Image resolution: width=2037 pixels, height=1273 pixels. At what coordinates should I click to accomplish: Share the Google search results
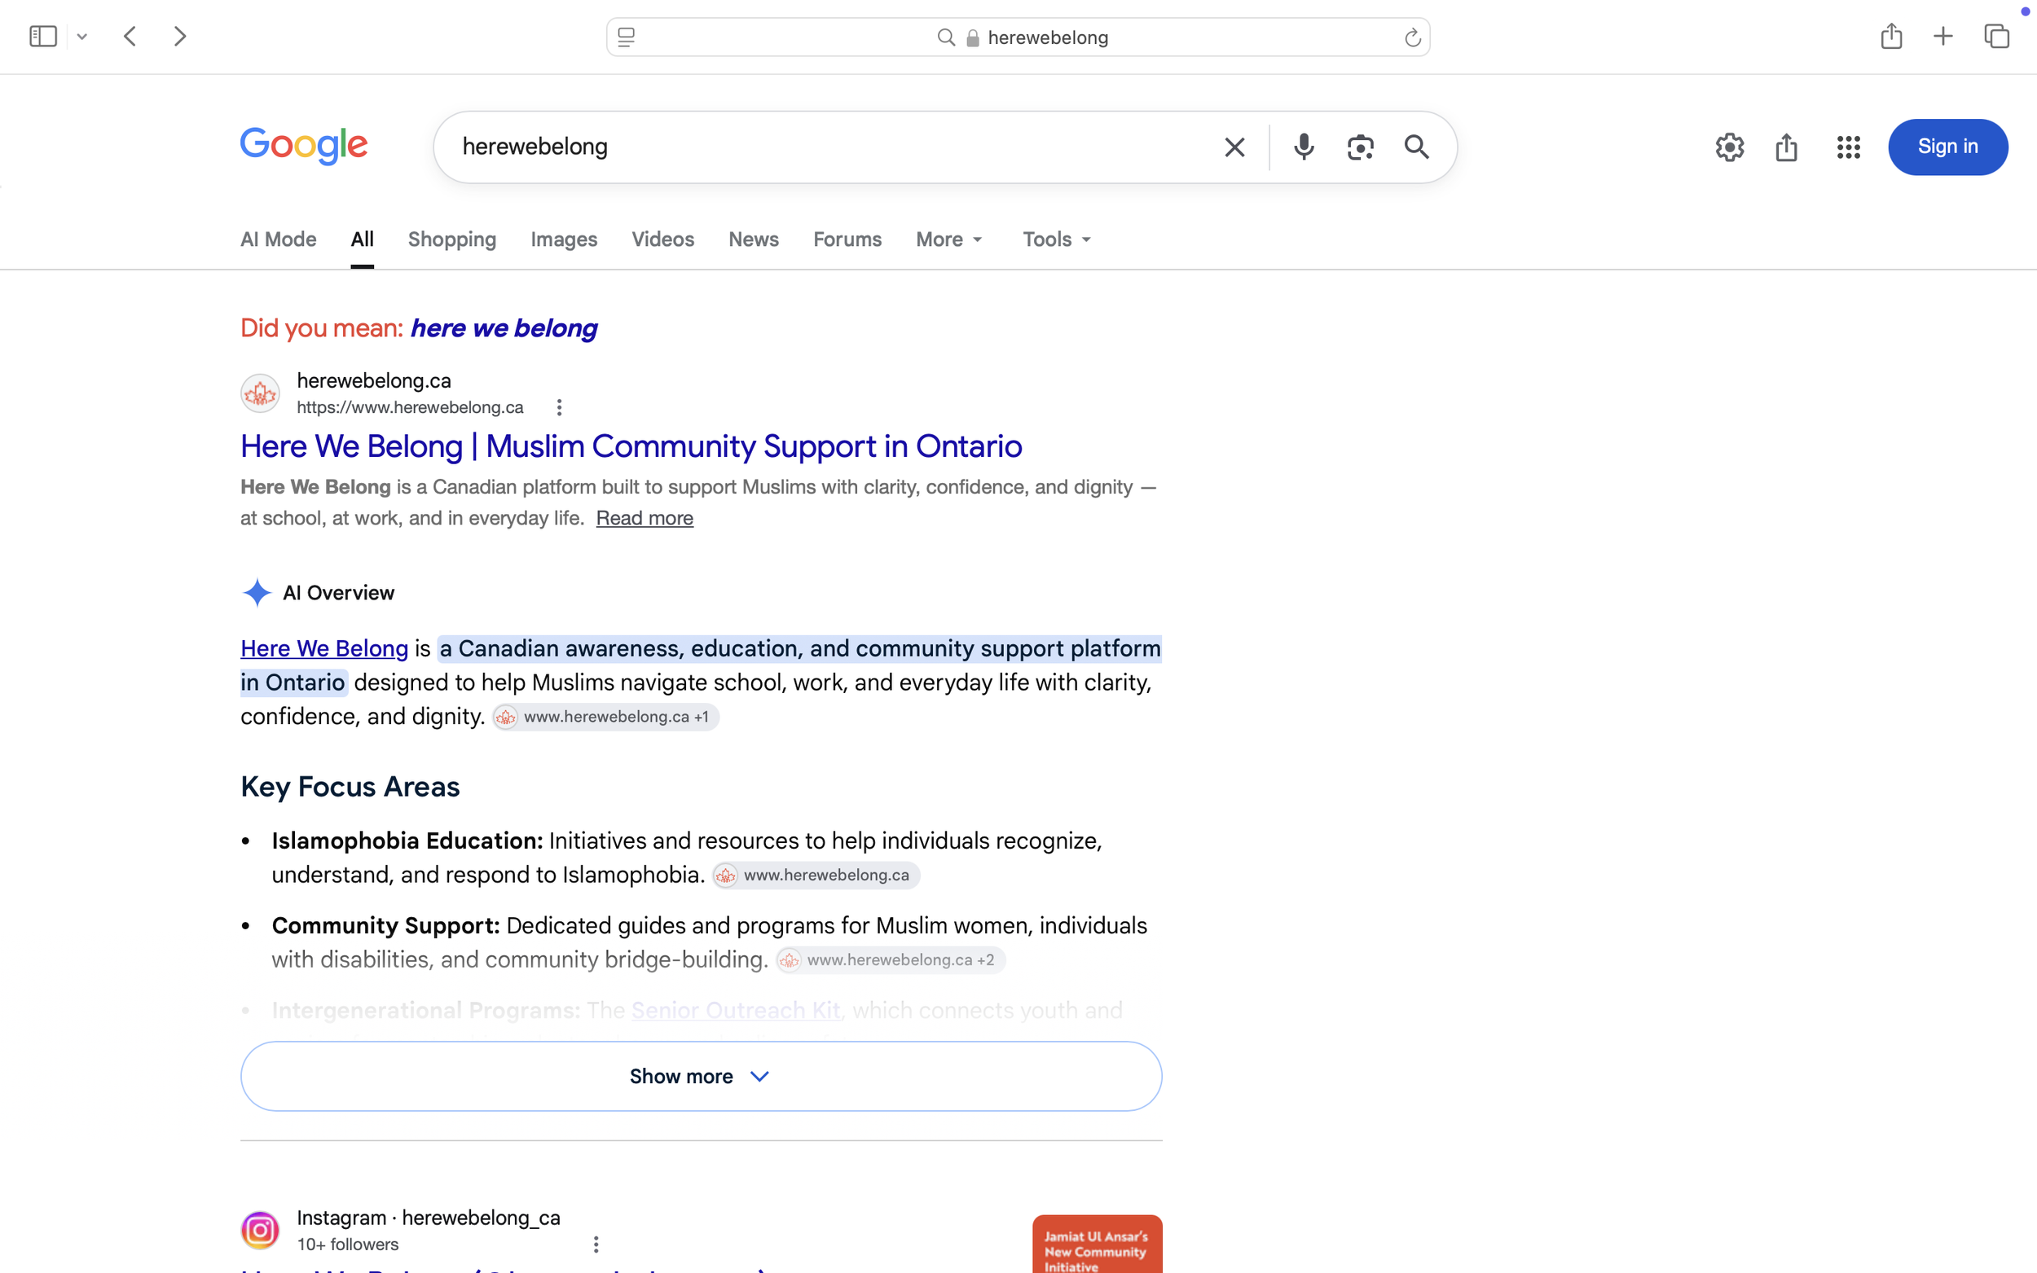(x=1786, y=147)
